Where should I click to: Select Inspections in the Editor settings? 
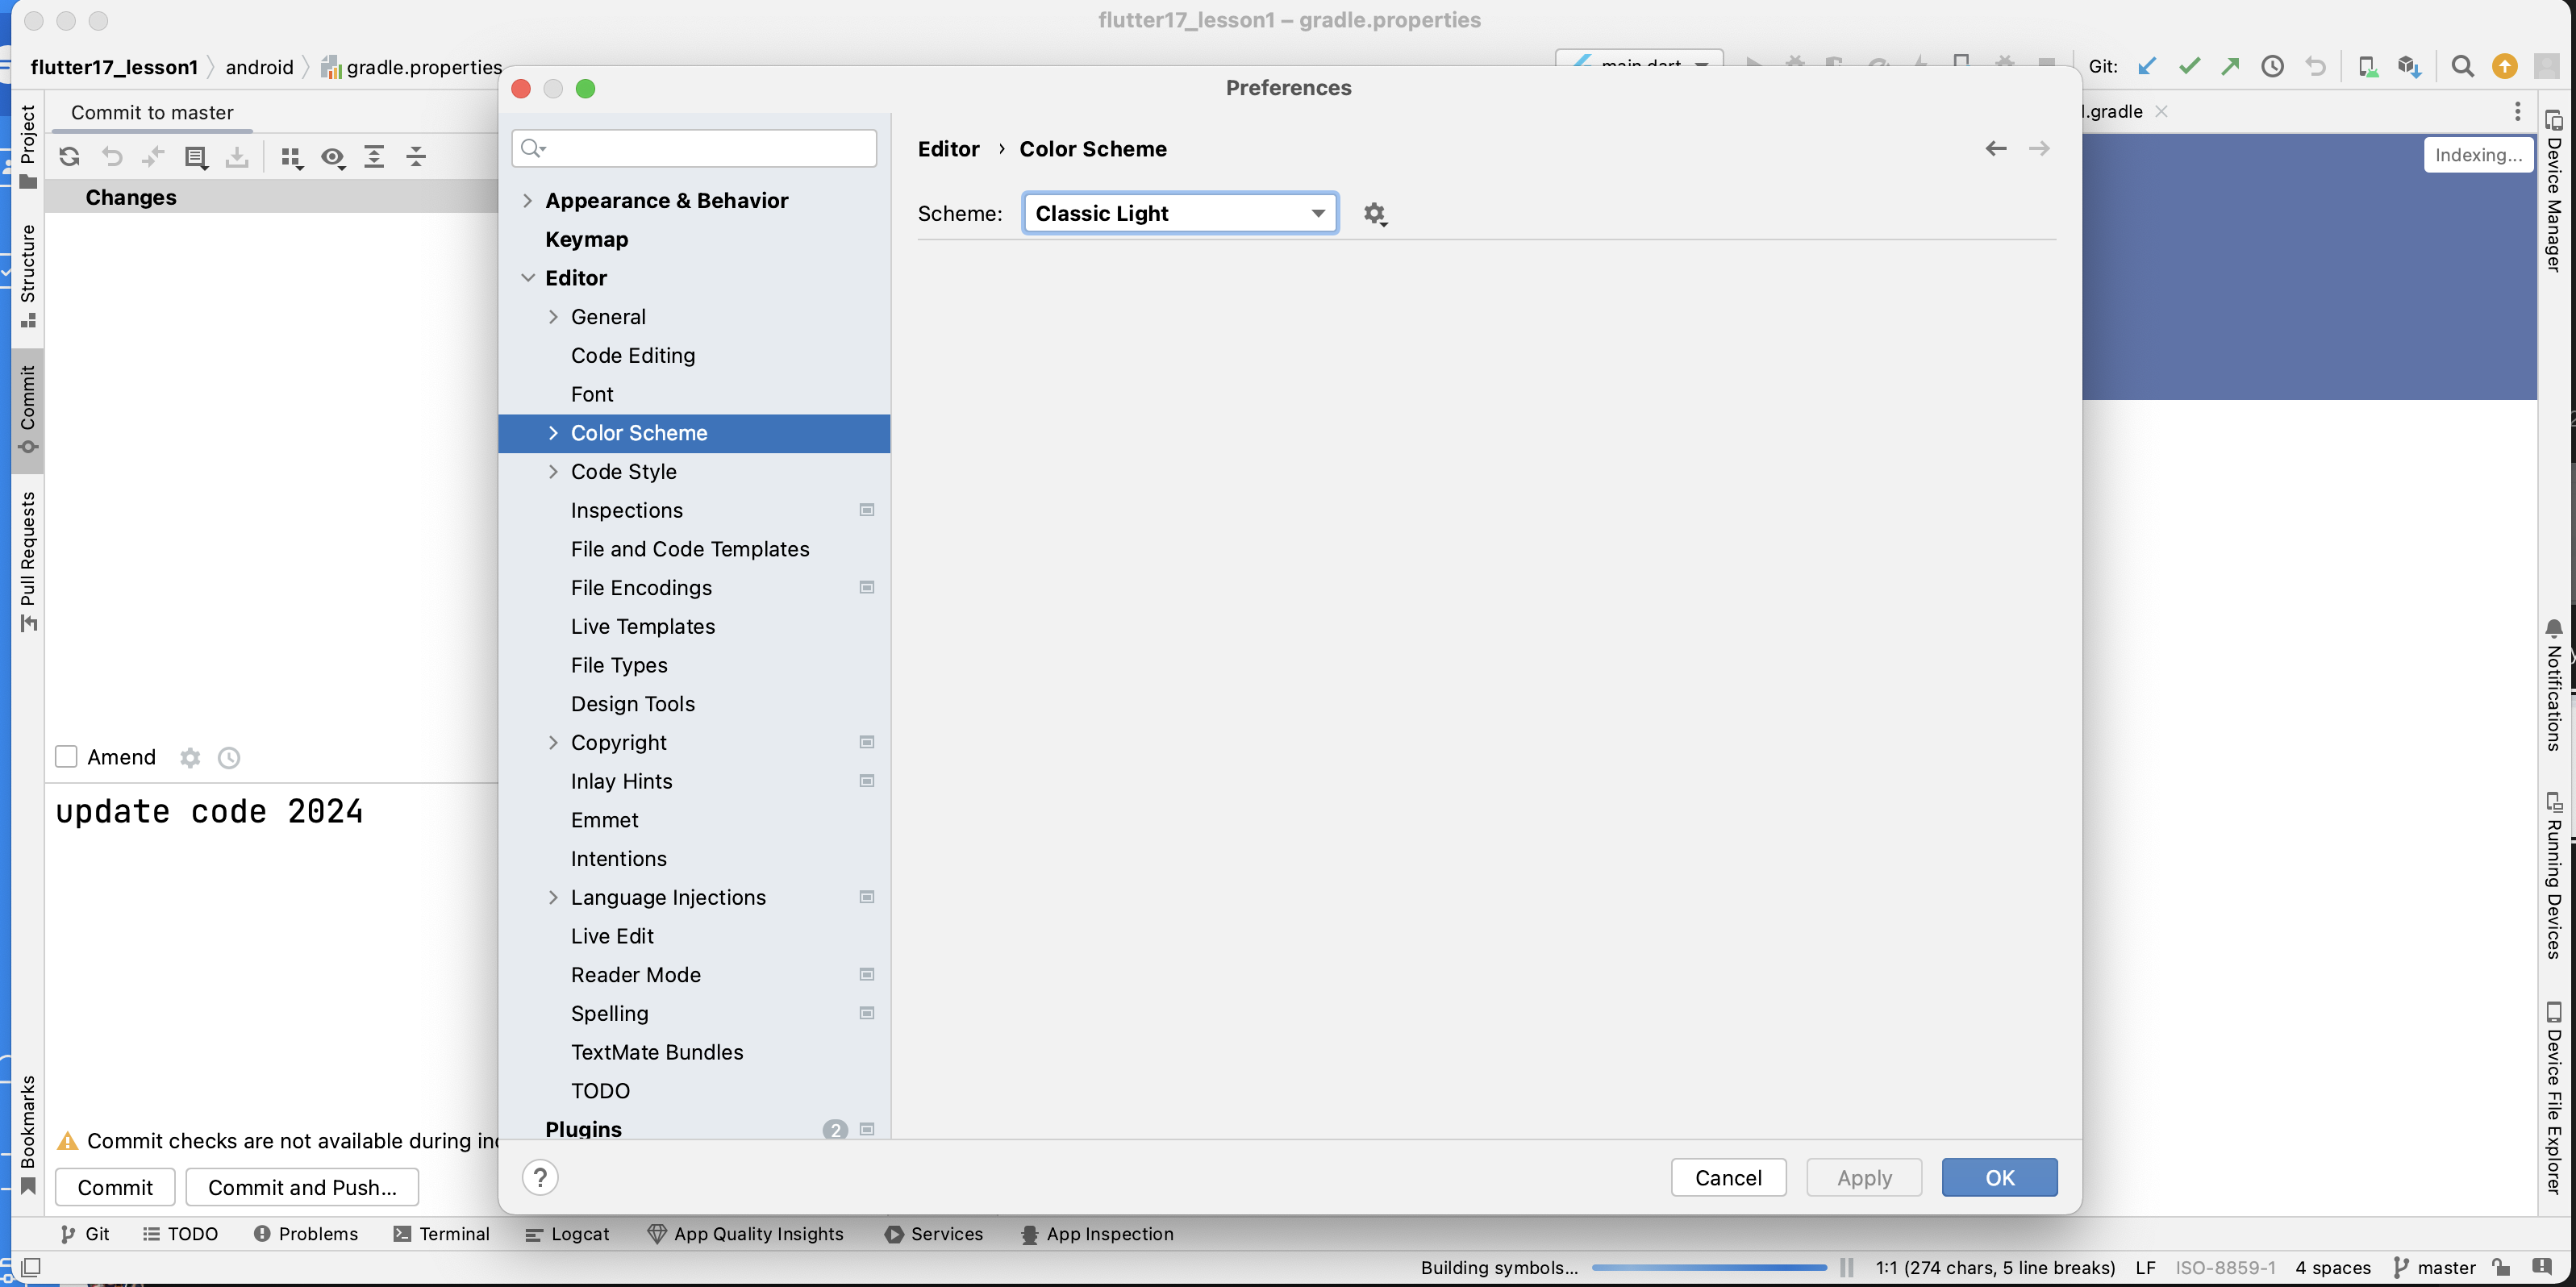click(x=626, y=511)
